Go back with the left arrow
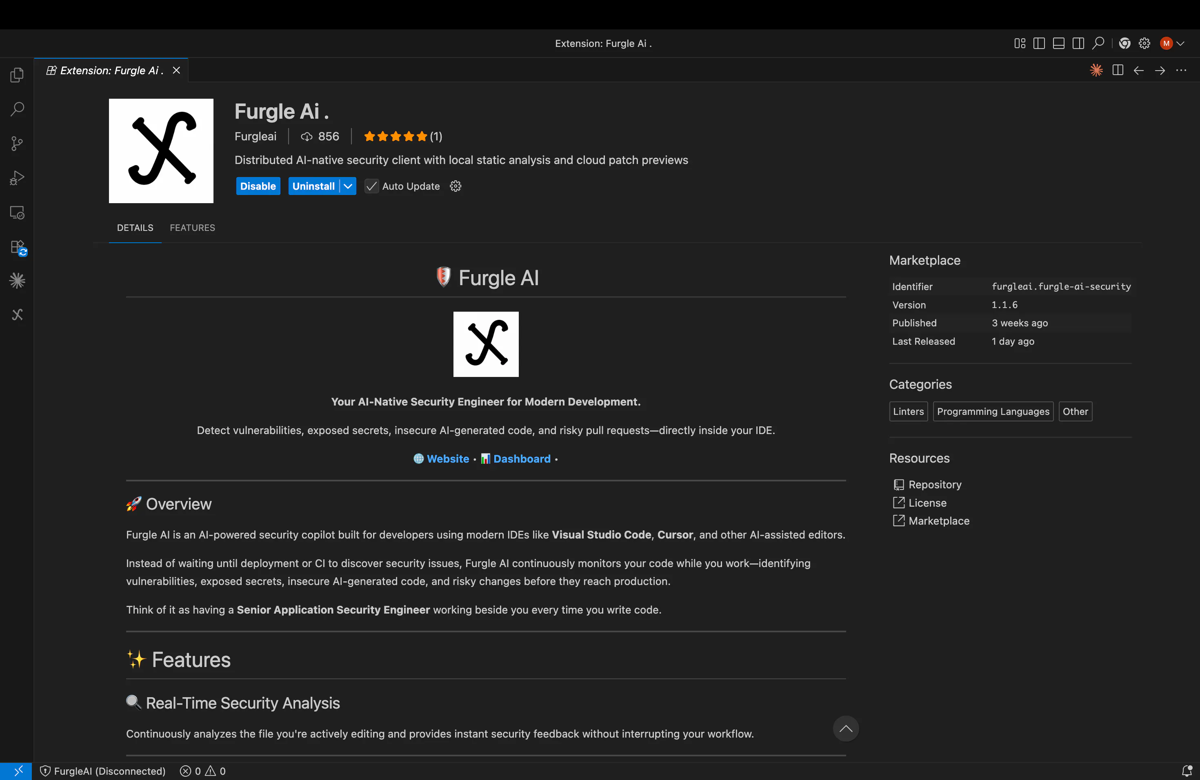Screen dimensions: 1200x780 click(1139, 70)
